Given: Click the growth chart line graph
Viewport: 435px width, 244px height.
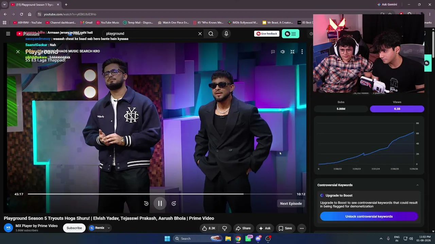Looking at the screenshot, I should pyautogui.click(x=366, y=144).
